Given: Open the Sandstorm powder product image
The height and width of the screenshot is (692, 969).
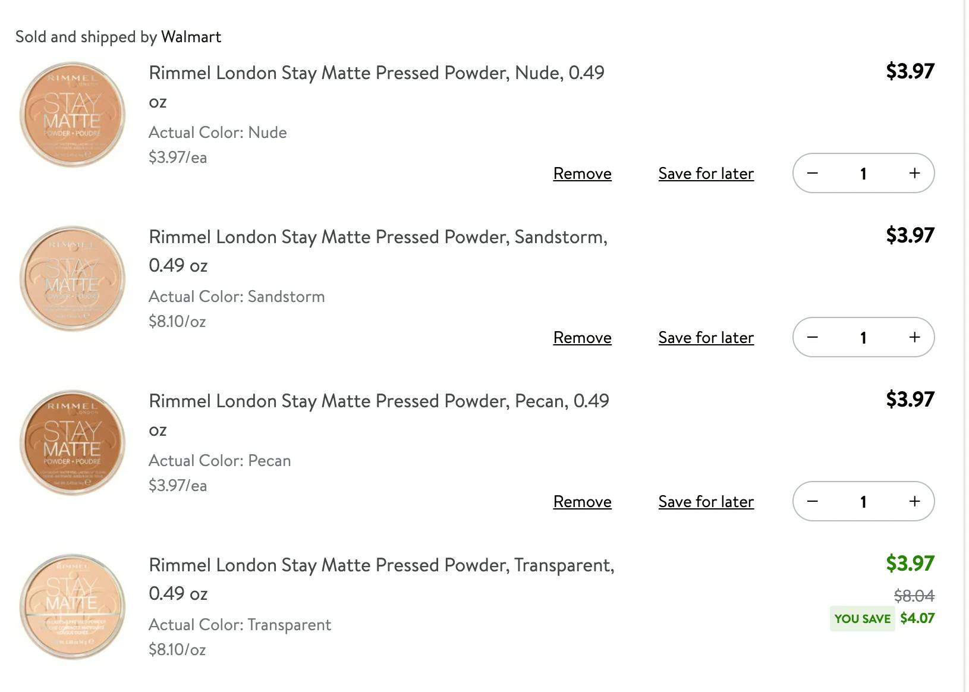Looking at the screenshot, I should pos(73,279).
